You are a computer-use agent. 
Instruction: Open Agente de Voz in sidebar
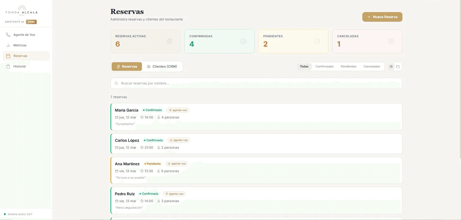(26, 35)
